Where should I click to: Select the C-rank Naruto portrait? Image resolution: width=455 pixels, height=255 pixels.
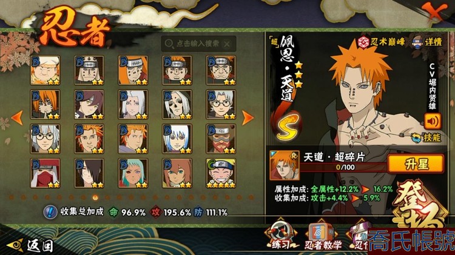pos(221,173)
